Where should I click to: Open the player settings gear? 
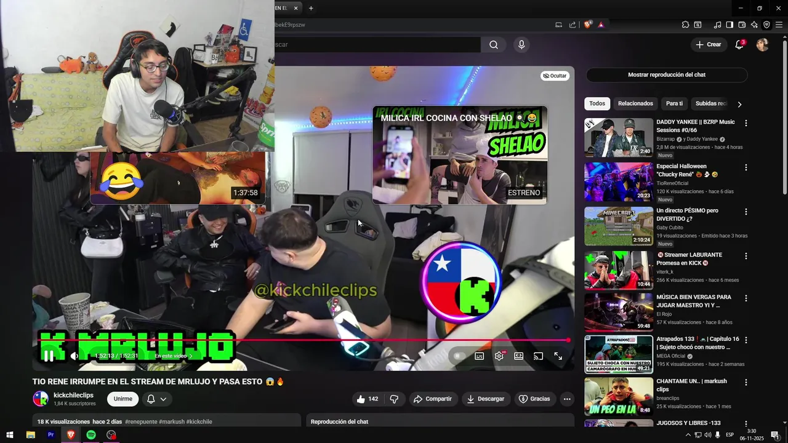click(499, 356)
